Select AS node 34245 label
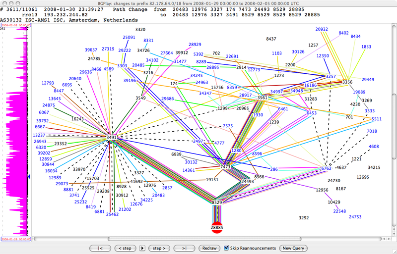The height and width of the screenshot is (254, 397). [x=196, y=75]
